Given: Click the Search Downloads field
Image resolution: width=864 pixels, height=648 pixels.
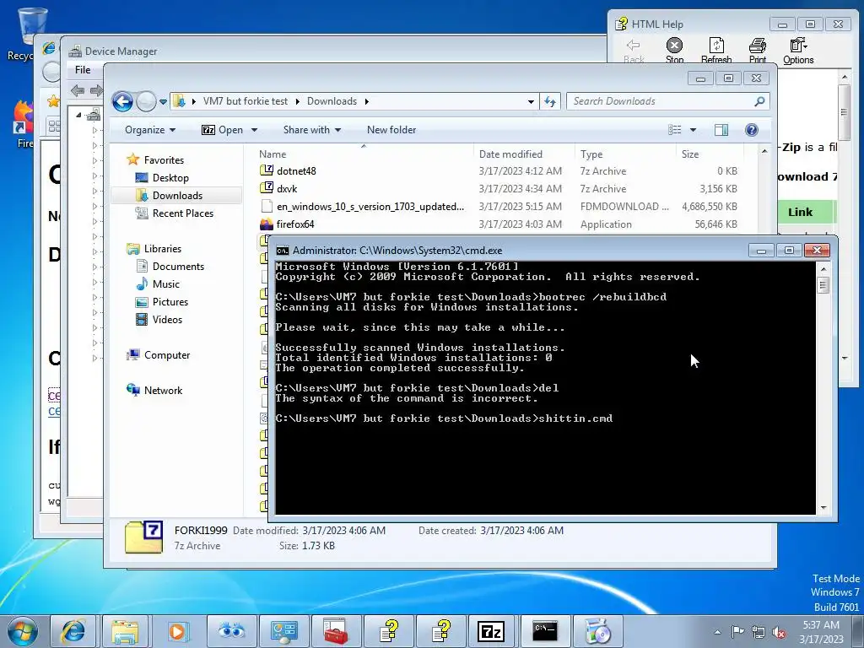Looking at the screenshot, I should [x=661, y=101].
